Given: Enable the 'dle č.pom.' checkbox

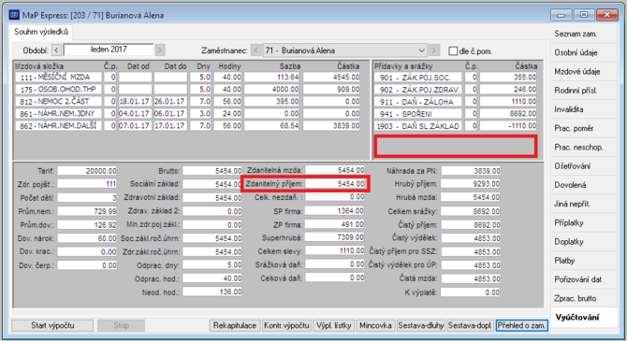Looking at the screenshot, I should click(x=453, y=51).
